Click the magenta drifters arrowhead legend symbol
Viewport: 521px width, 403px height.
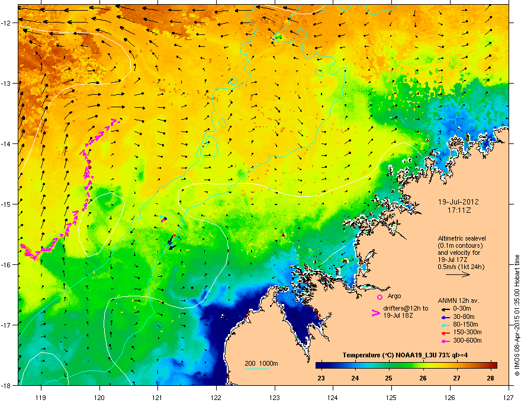(x=375, y=312)
